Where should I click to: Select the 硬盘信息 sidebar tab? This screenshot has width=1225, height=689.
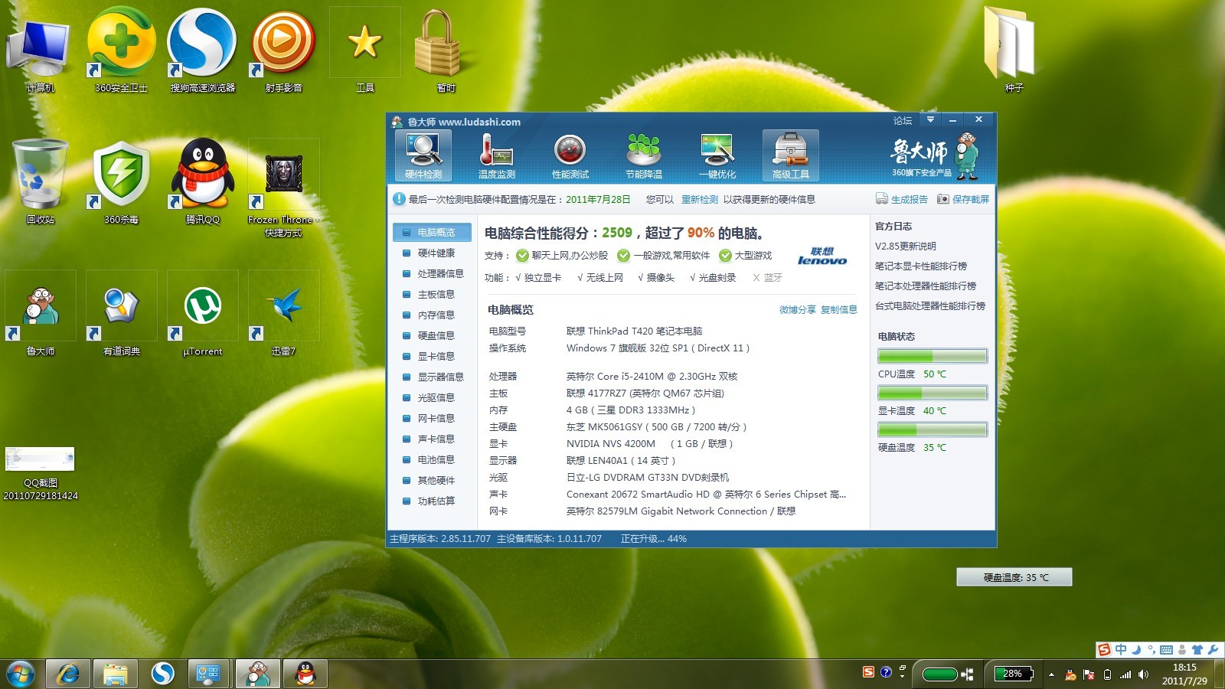coord(432,335)
